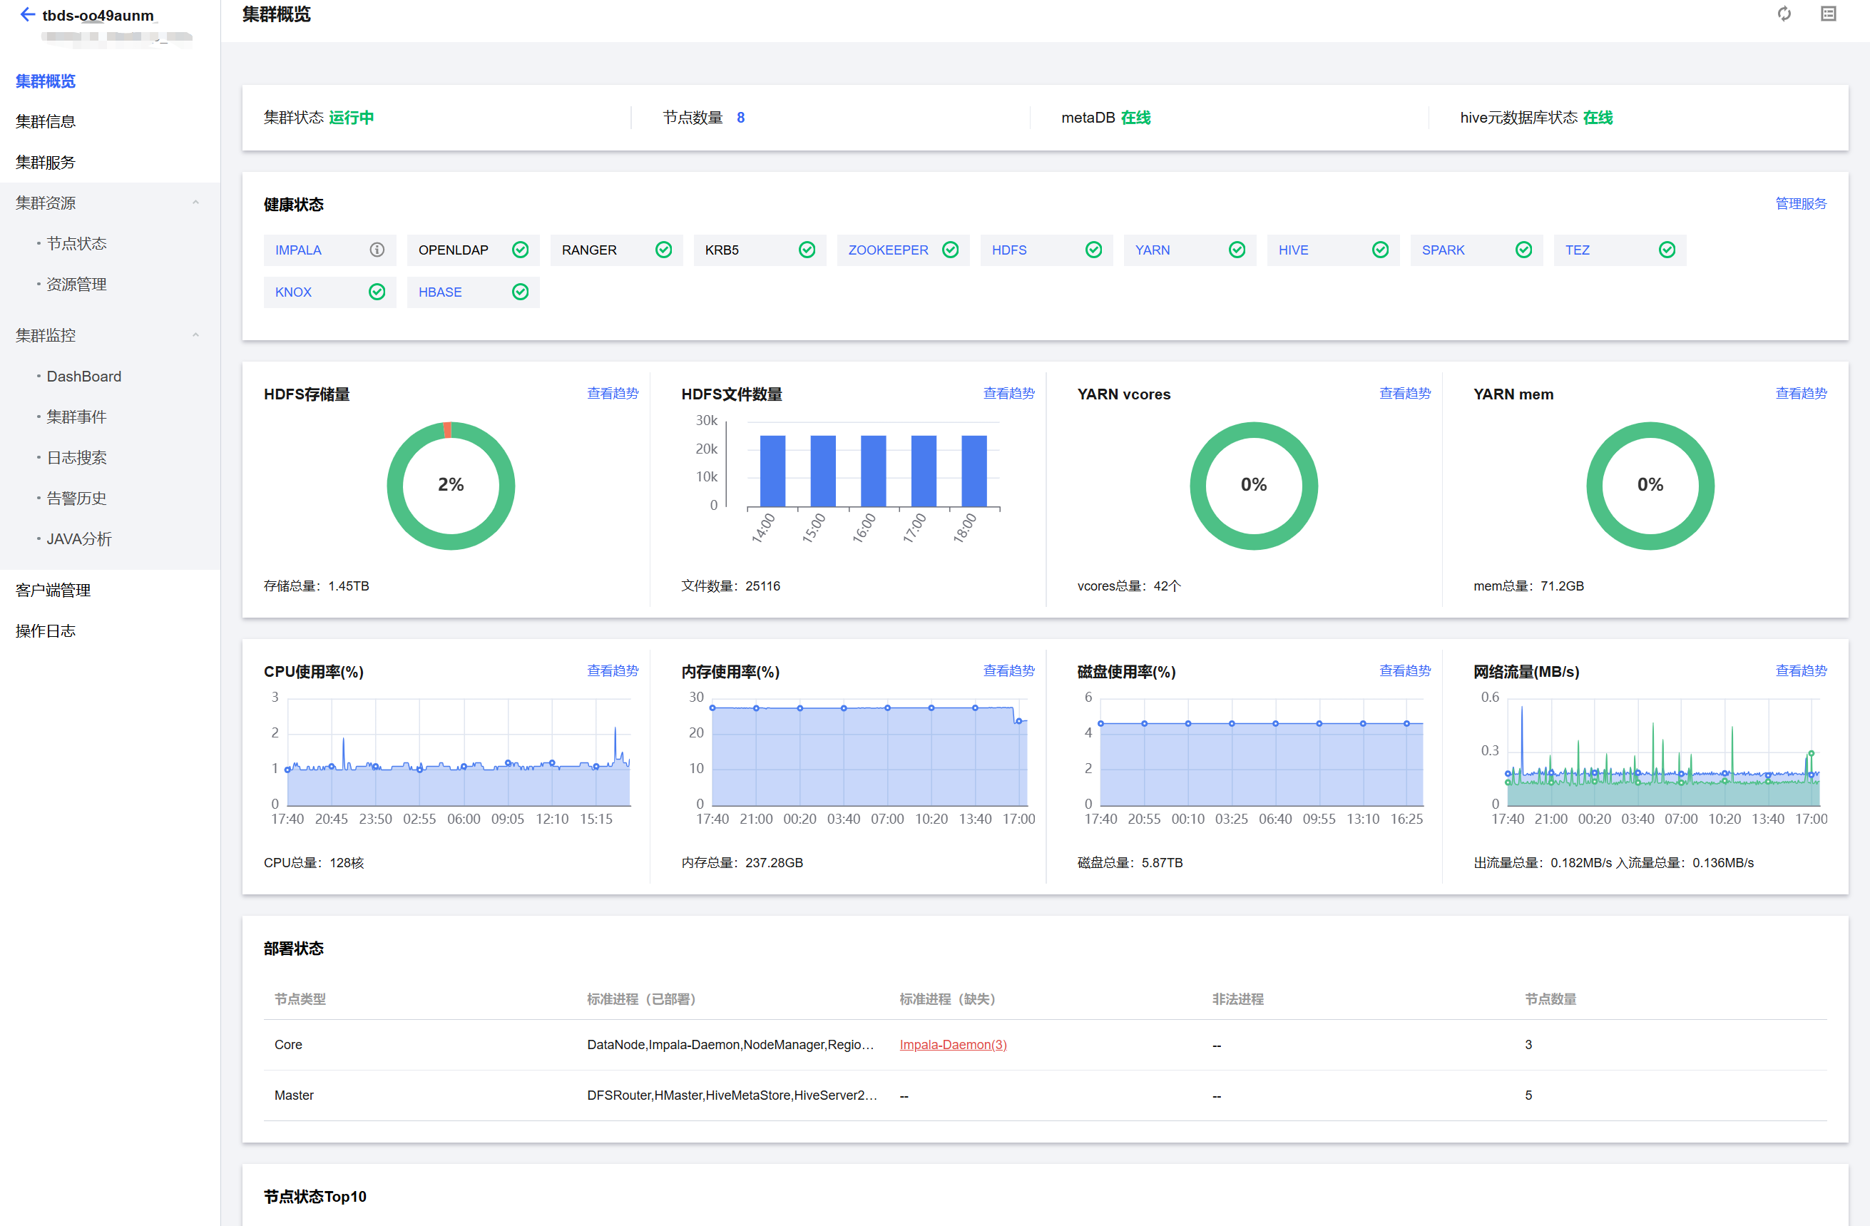
Task: Click node count value 8
Action: point(740,118)
